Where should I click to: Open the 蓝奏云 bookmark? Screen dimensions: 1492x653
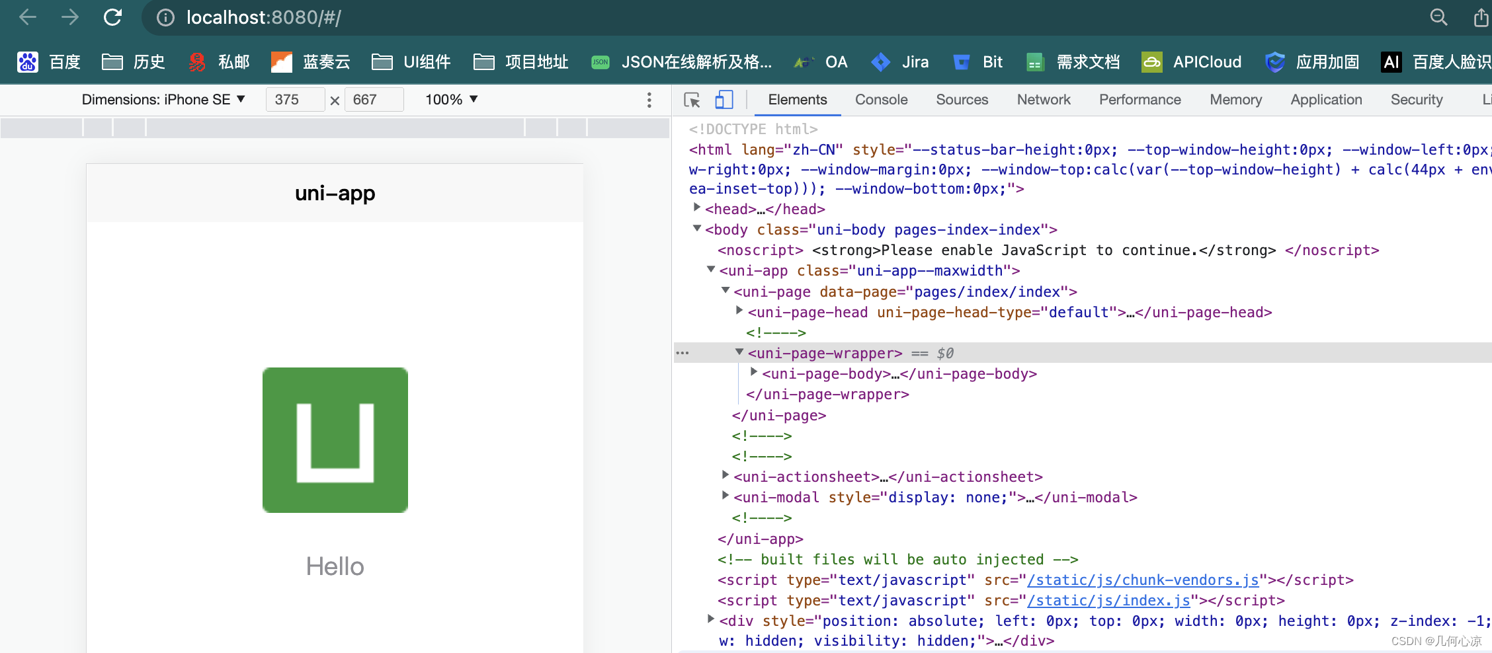coord(311,62)
